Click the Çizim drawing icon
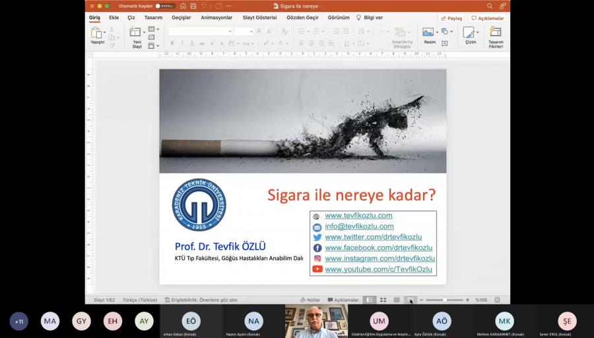The height and width of the screenshot is (338, 594). pyautogui.click(x=469, y=32)
